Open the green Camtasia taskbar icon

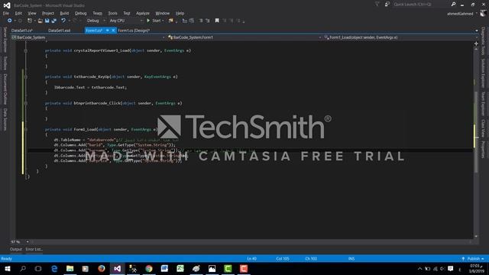(228, 268)
